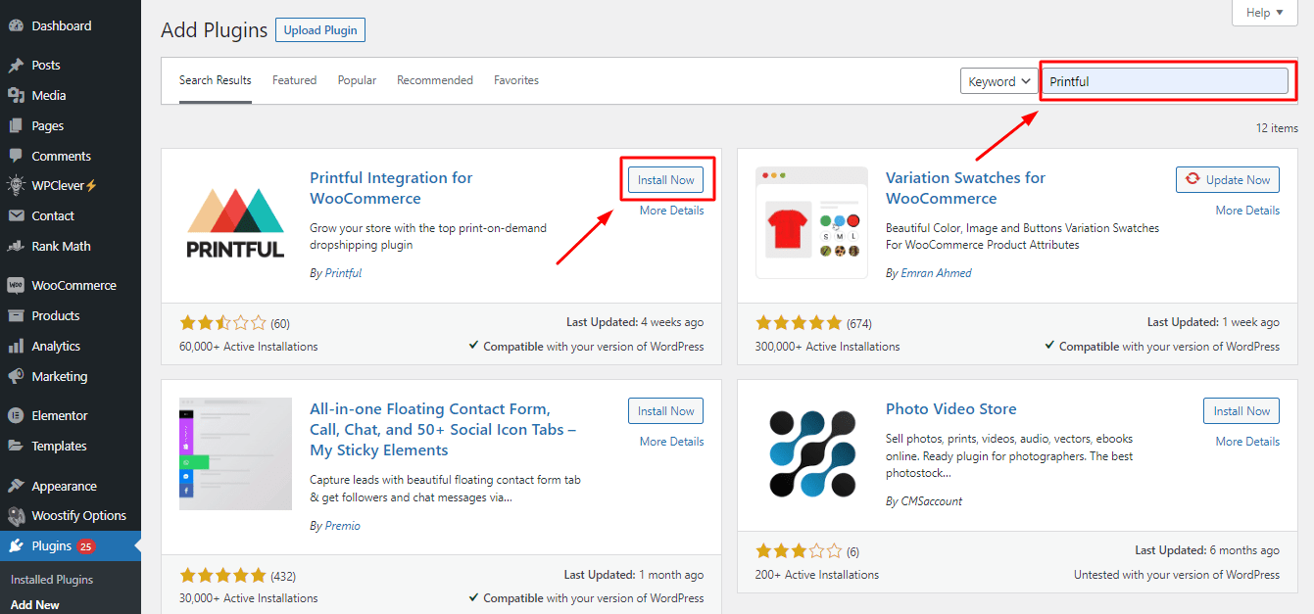The height and width of the screenshot is (614, 1314).
Task: Switch to the Featured tab
Action: point(294,80)
